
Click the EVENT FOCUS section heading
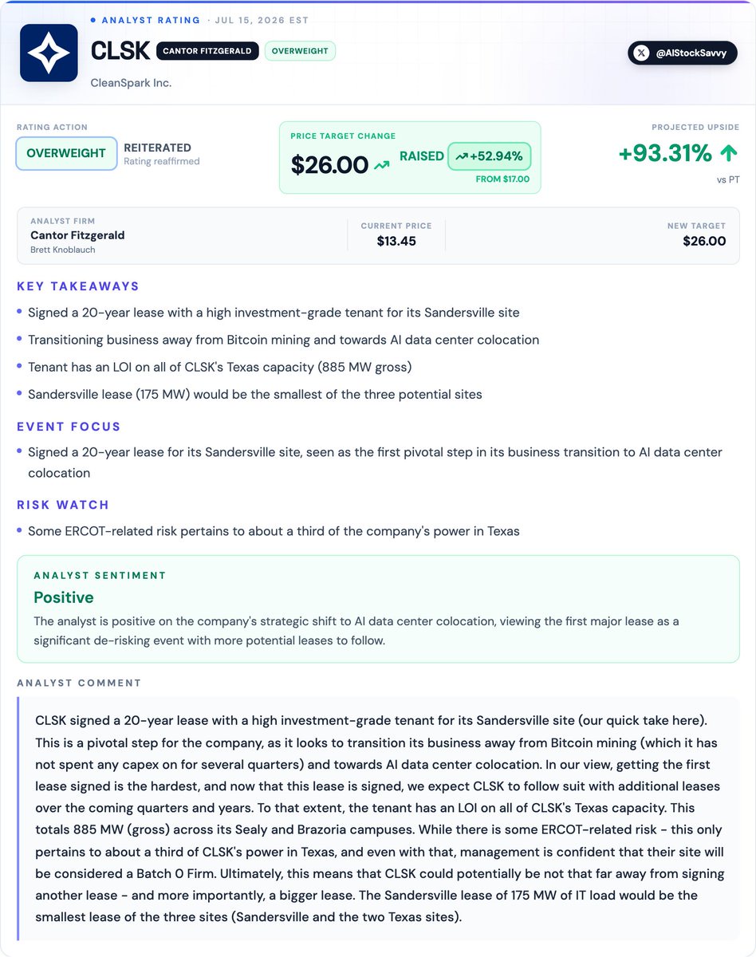point(69,427)
